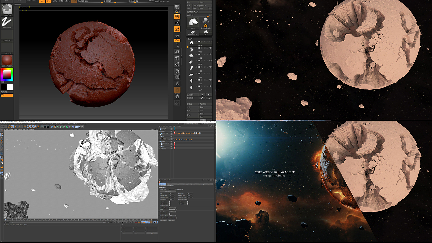432x243 pixels.
Task: Click the orange 交替 button under swatches
Action: [x=7, y=95]
